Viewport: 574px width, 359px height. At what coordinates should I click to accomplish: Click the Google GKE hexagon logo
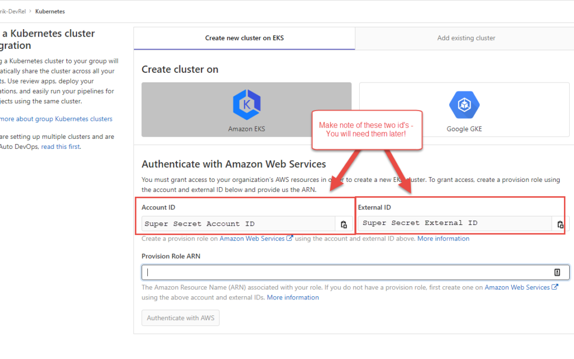coord(464,105)
